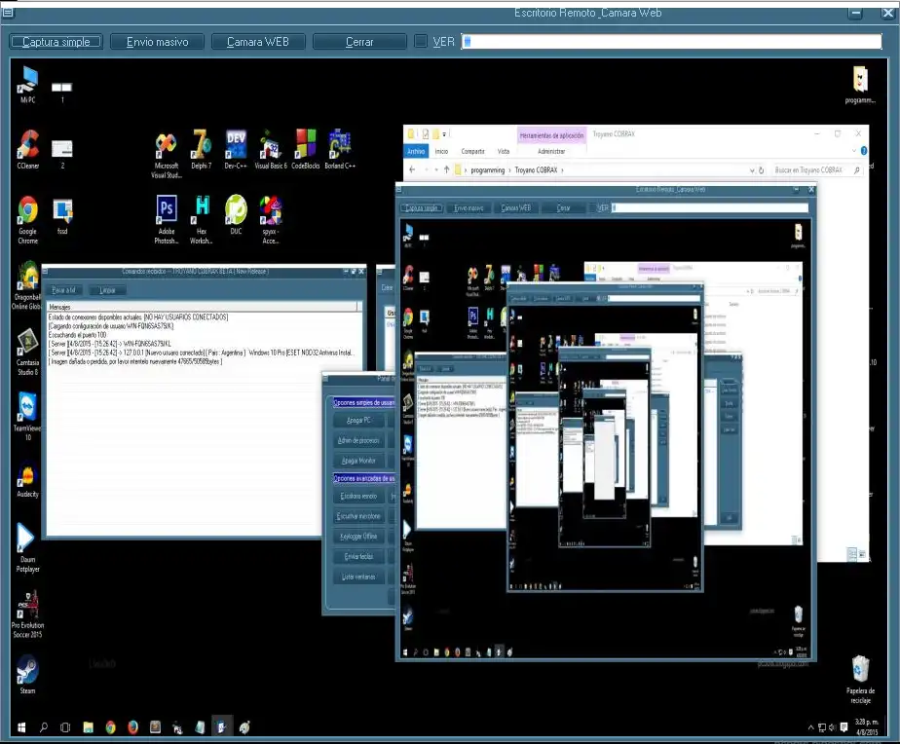
Task: Click the Apagar PC button in Panel window
Action: [358, 421]
